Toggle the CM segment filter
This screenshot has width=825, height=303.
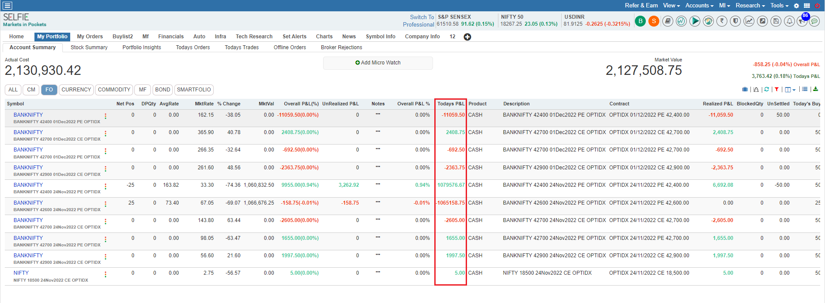[31, 90]
